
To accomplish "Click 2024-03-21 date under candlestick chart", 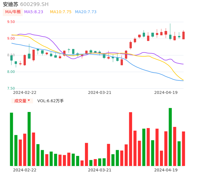I will [x=100, y=92].
